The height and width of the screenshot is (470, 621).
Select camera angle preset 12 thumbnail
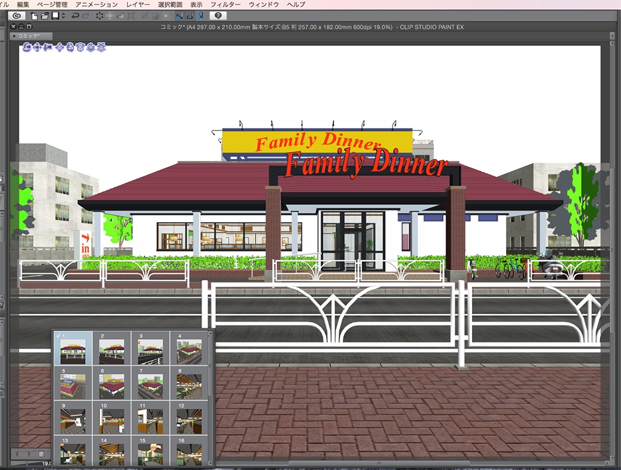[x=189, y=418]
